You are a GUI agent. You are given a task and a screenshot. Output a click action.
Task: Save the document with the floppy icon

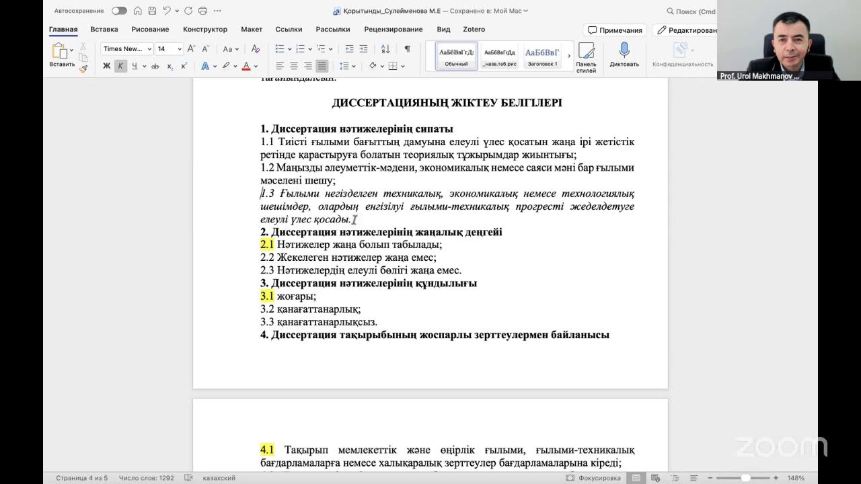coord(152,11)
